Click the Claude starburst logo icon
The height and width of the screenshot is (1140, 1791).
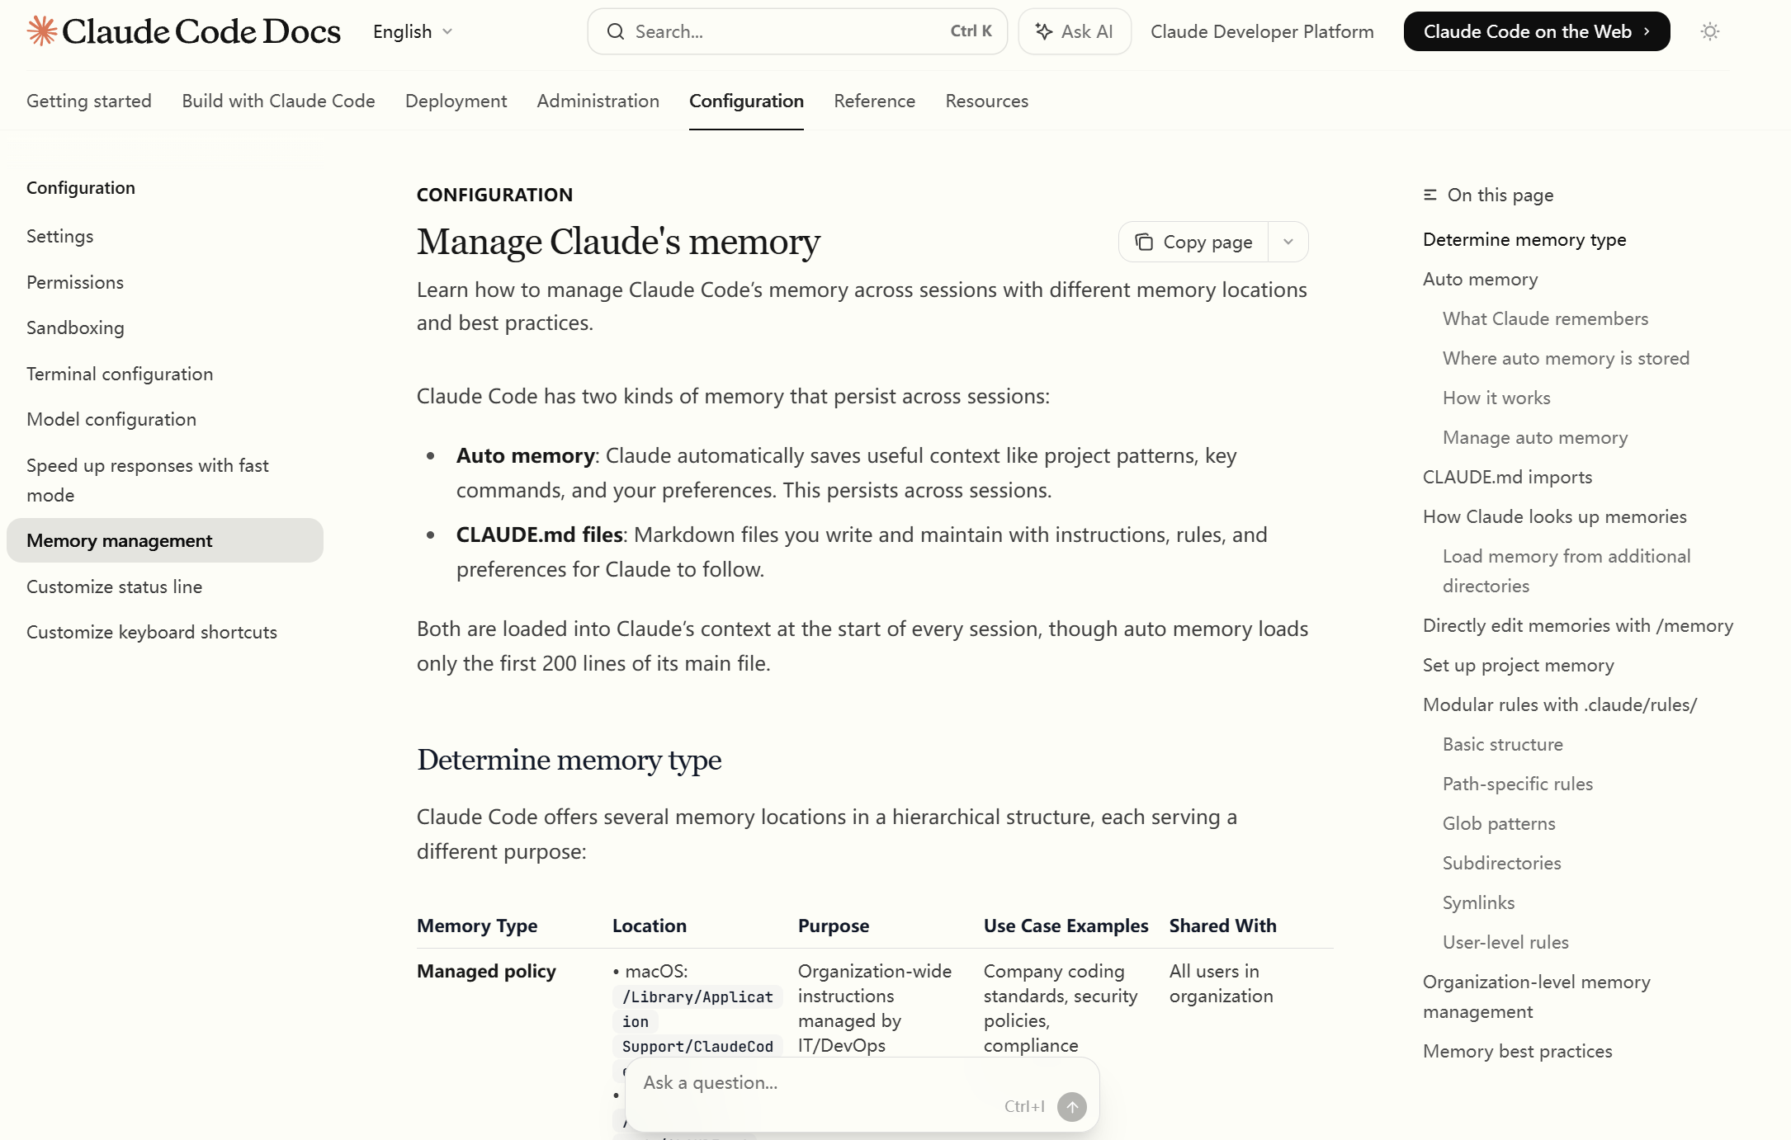42,31
